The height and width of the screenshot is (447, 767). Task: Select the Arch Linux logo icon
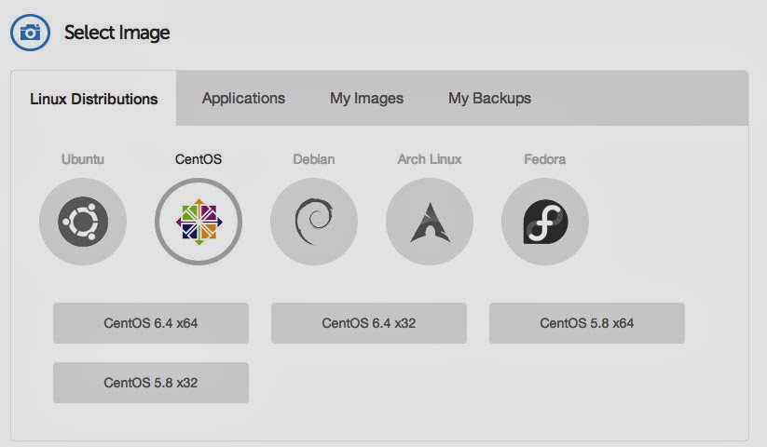pos(430,222)
